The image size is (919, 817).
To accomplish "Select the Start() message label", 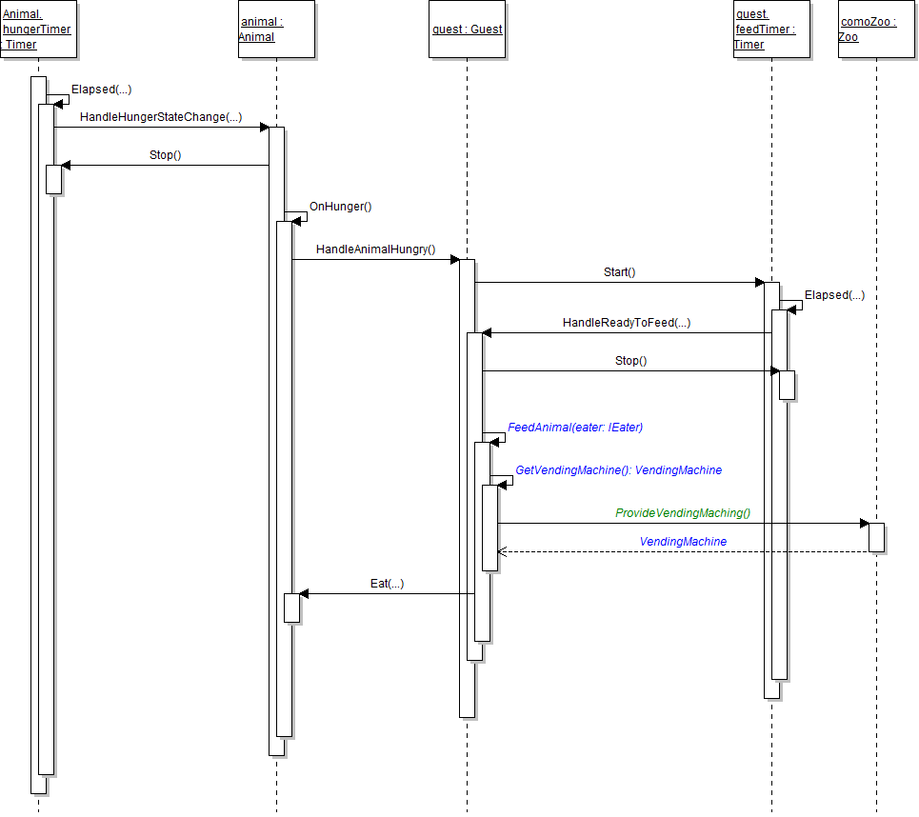I will [x=619, y=272].
